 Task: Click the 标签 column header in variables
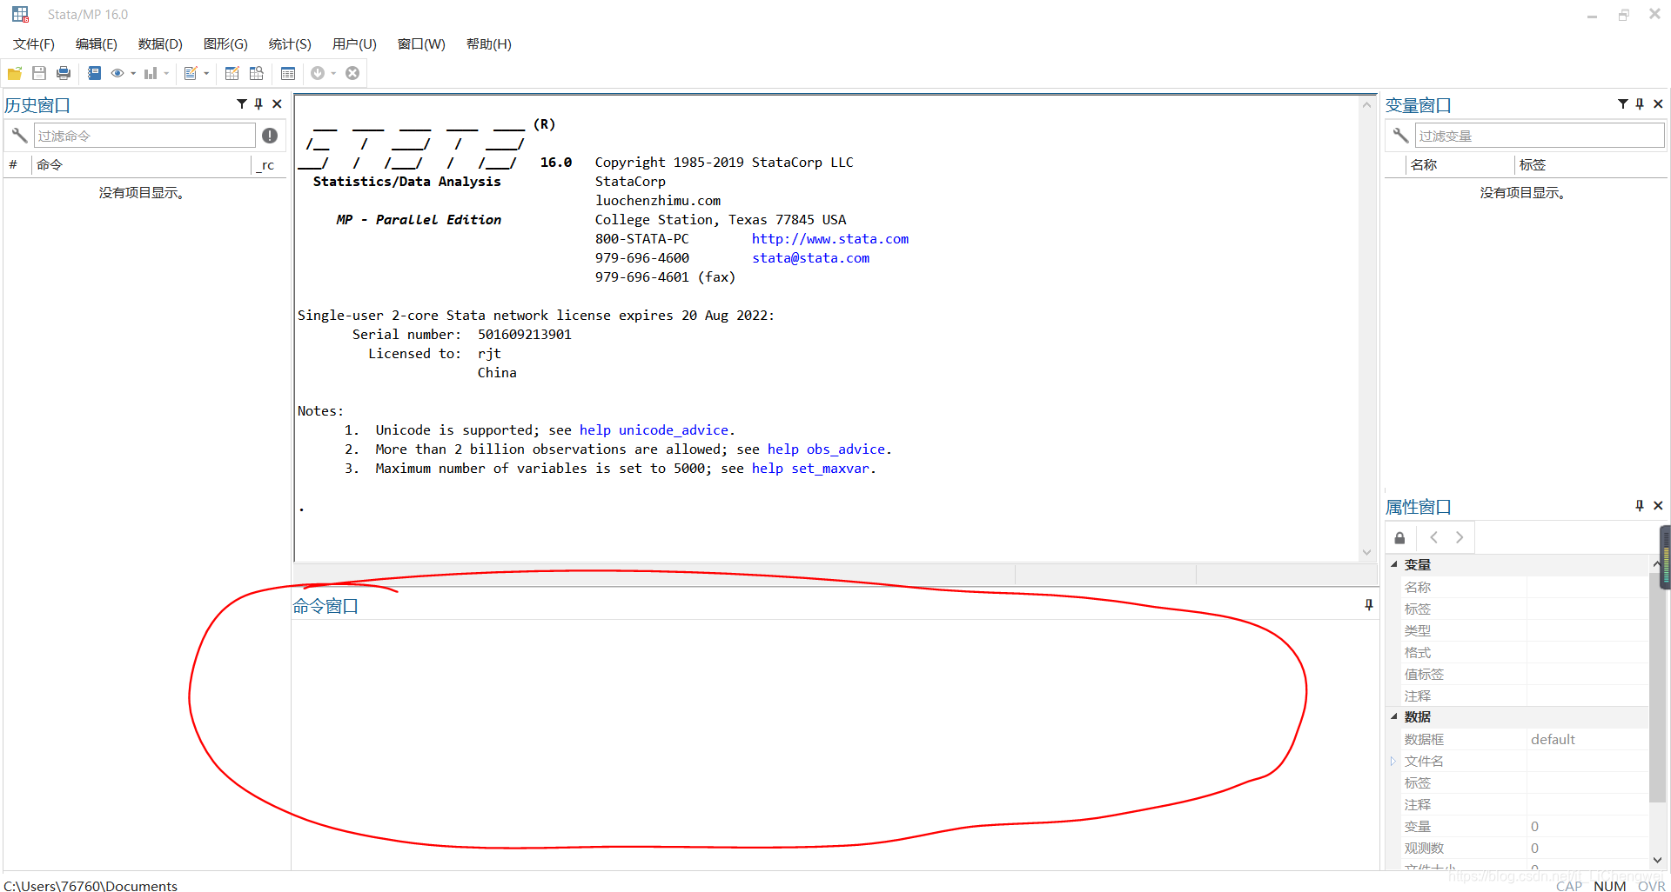tap(1591, 164)
